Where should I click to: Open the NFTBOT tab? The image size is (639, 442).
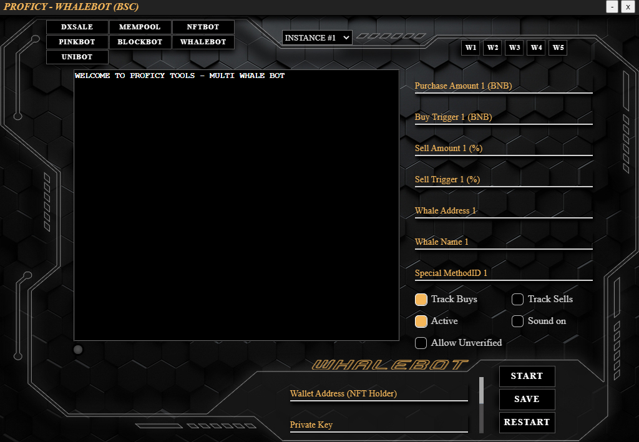(203, 27)
